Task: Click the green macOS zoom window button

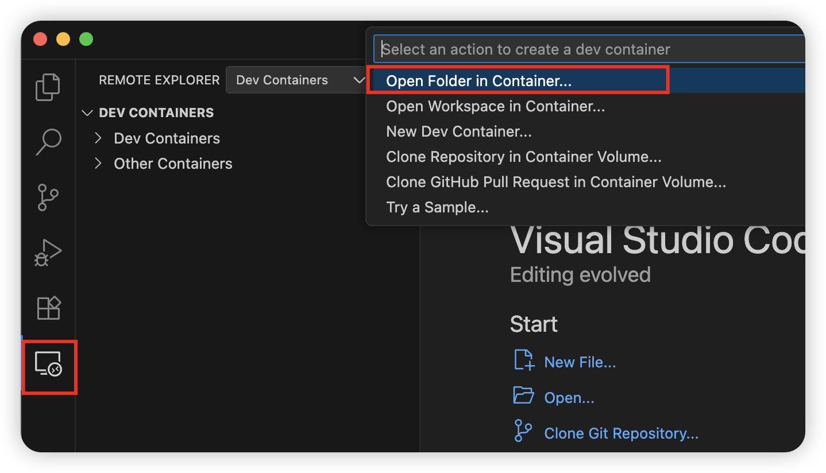Action: (86, 39)
